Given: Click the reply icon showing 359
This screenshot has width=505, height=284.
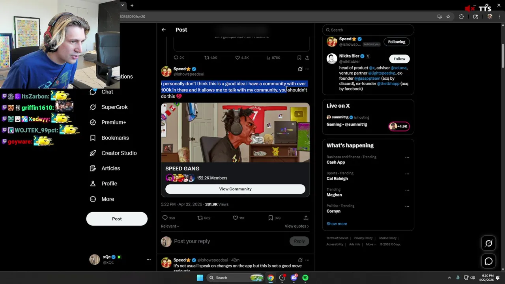Looking at the screenshot, I should click(x=165, y=218).
